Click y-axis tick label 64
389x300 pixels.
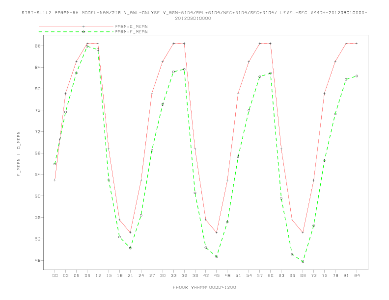point(38,175)
